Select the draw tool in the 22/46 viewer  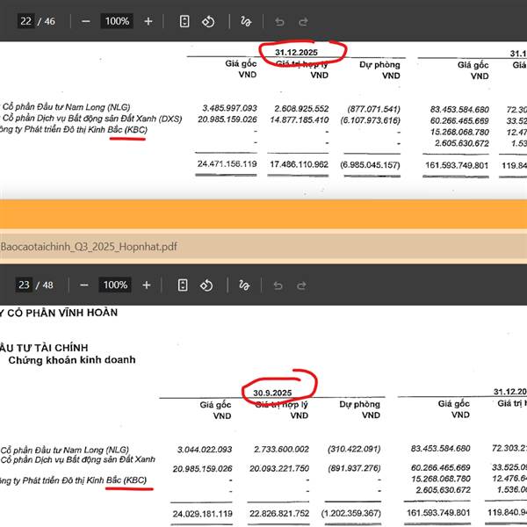click(x=247, y=21)
